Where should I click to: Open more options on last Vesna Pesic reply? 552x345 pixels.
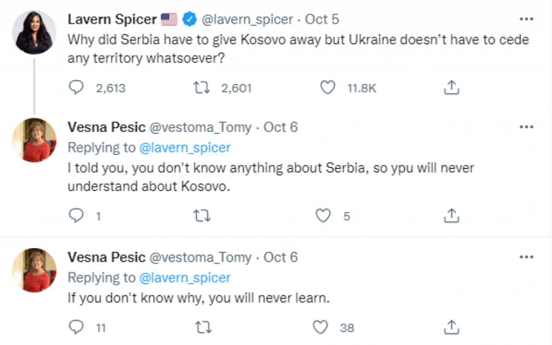pos(526,257)
